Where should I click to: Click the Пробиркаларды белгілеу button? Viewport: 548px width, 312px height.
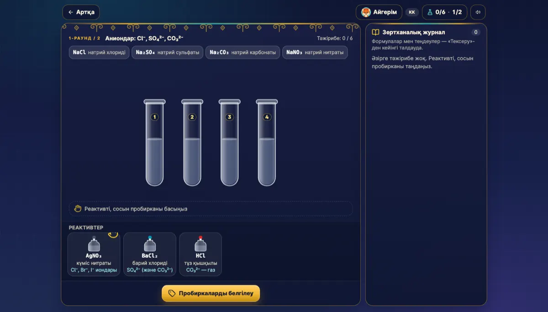click(211, 293)
